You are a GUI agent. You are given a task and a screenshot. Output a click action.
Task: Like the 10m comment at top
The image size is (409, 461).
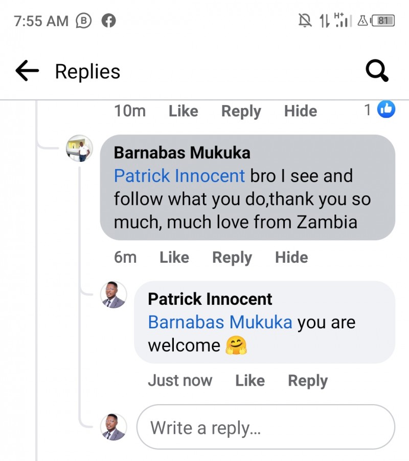(184, 111)
